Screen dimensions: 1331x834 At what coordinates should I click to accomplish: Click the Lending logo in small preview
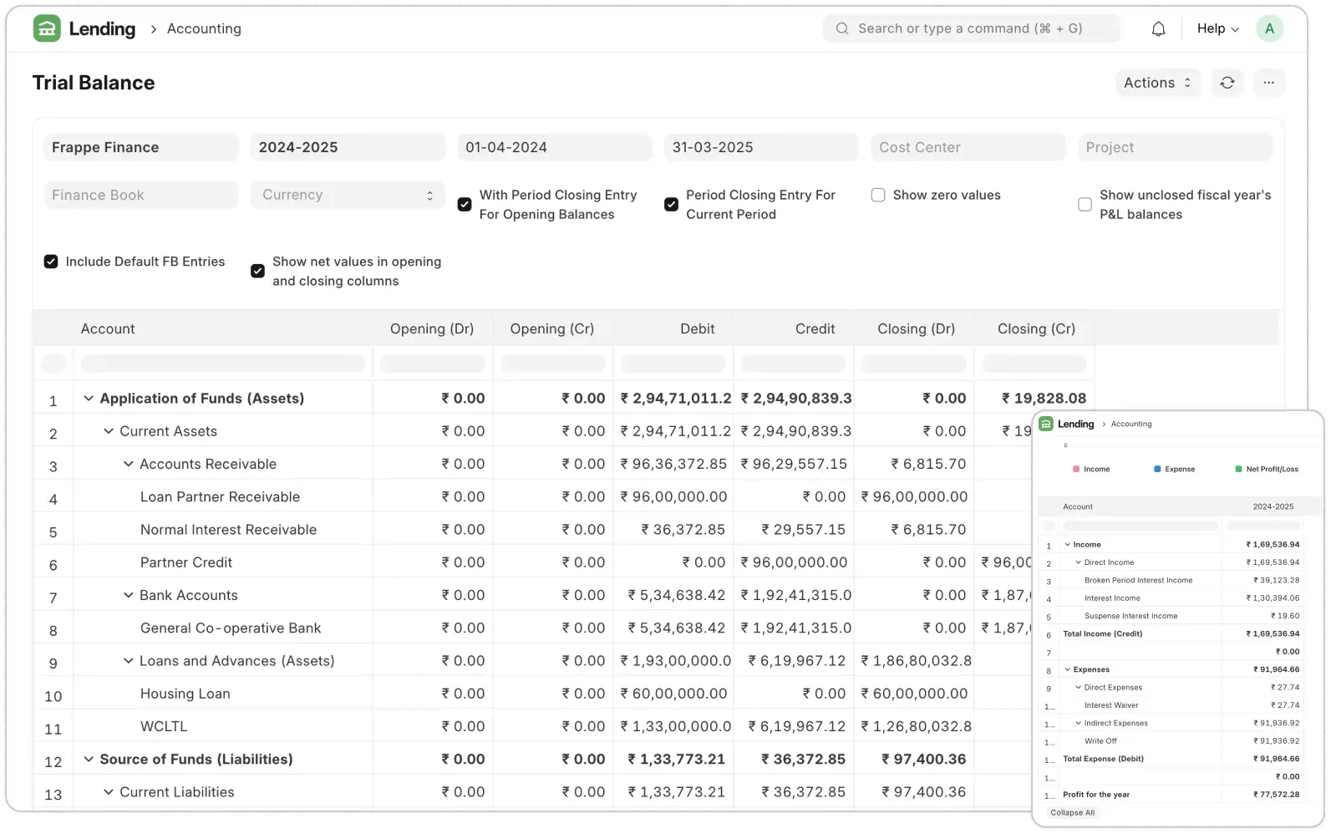tap(1046, 424)
